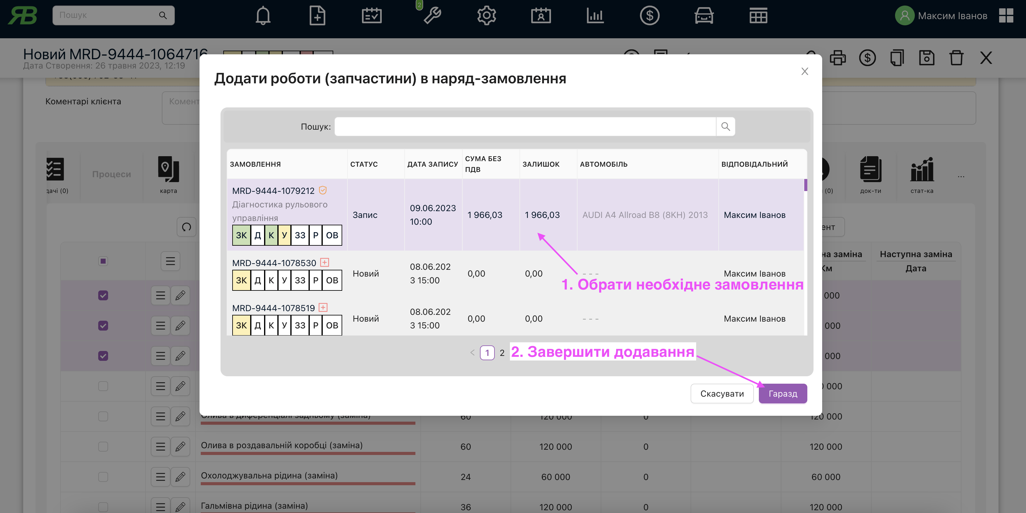Open the add new document icon
The height and width of the screenshot is (513, 1026).
(x=317, y=16)
